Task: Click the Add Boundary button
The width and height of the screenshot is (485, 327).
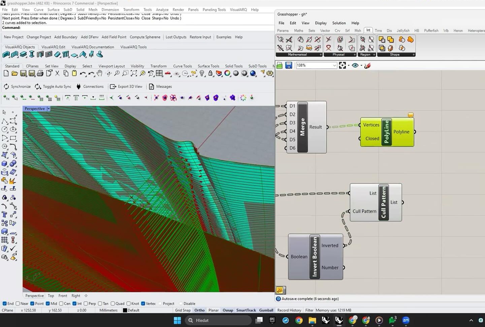Action: click(x=66, y=37)
